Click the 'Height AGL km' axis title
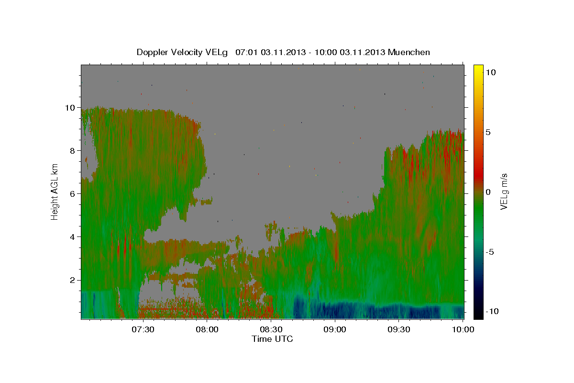Image resolution: width=574 pixels, height=383 pixels. [55, 191]
